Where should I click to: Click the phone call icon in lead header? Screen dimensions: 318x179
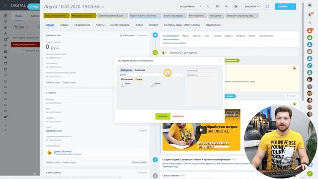pyautogui.click(x=208, y=6)
